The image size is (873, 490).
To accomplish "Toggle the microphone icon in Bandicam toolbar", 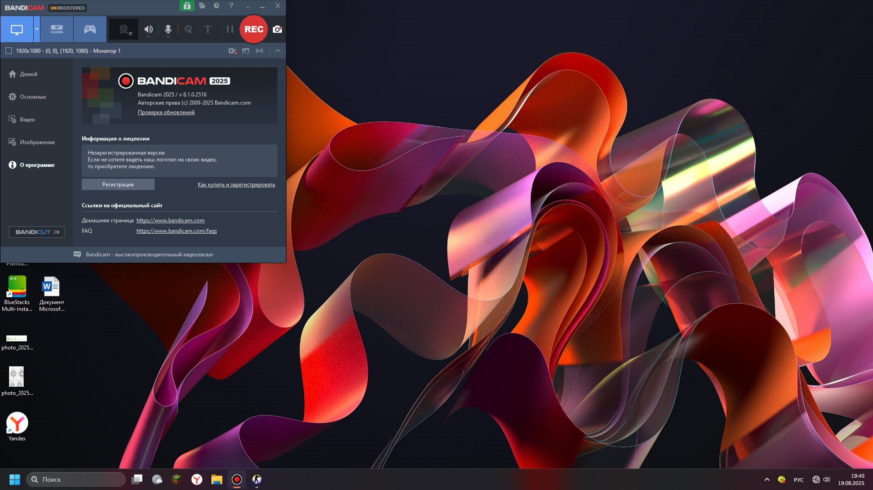I will pos(168,29).
